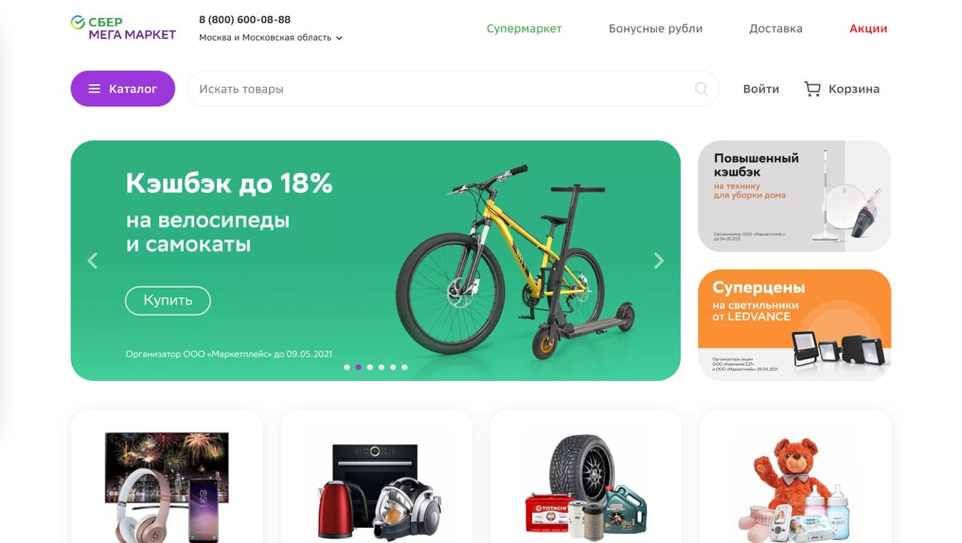Click the СберМегаМаркет logo

point(123,28)
